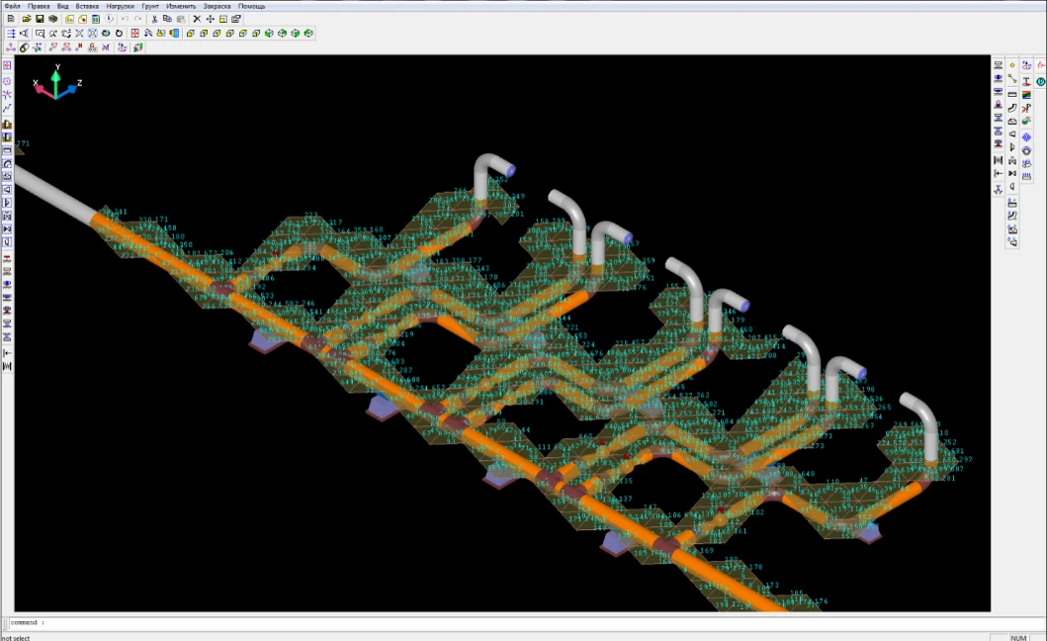This screenshot has height=641, width=1047.
Task: Click the four-arrow Move icon
Action: [x=211, y=19]
